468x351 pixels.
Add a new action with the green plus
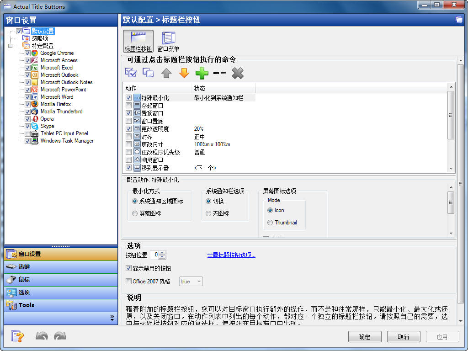(x=202, y=73)
